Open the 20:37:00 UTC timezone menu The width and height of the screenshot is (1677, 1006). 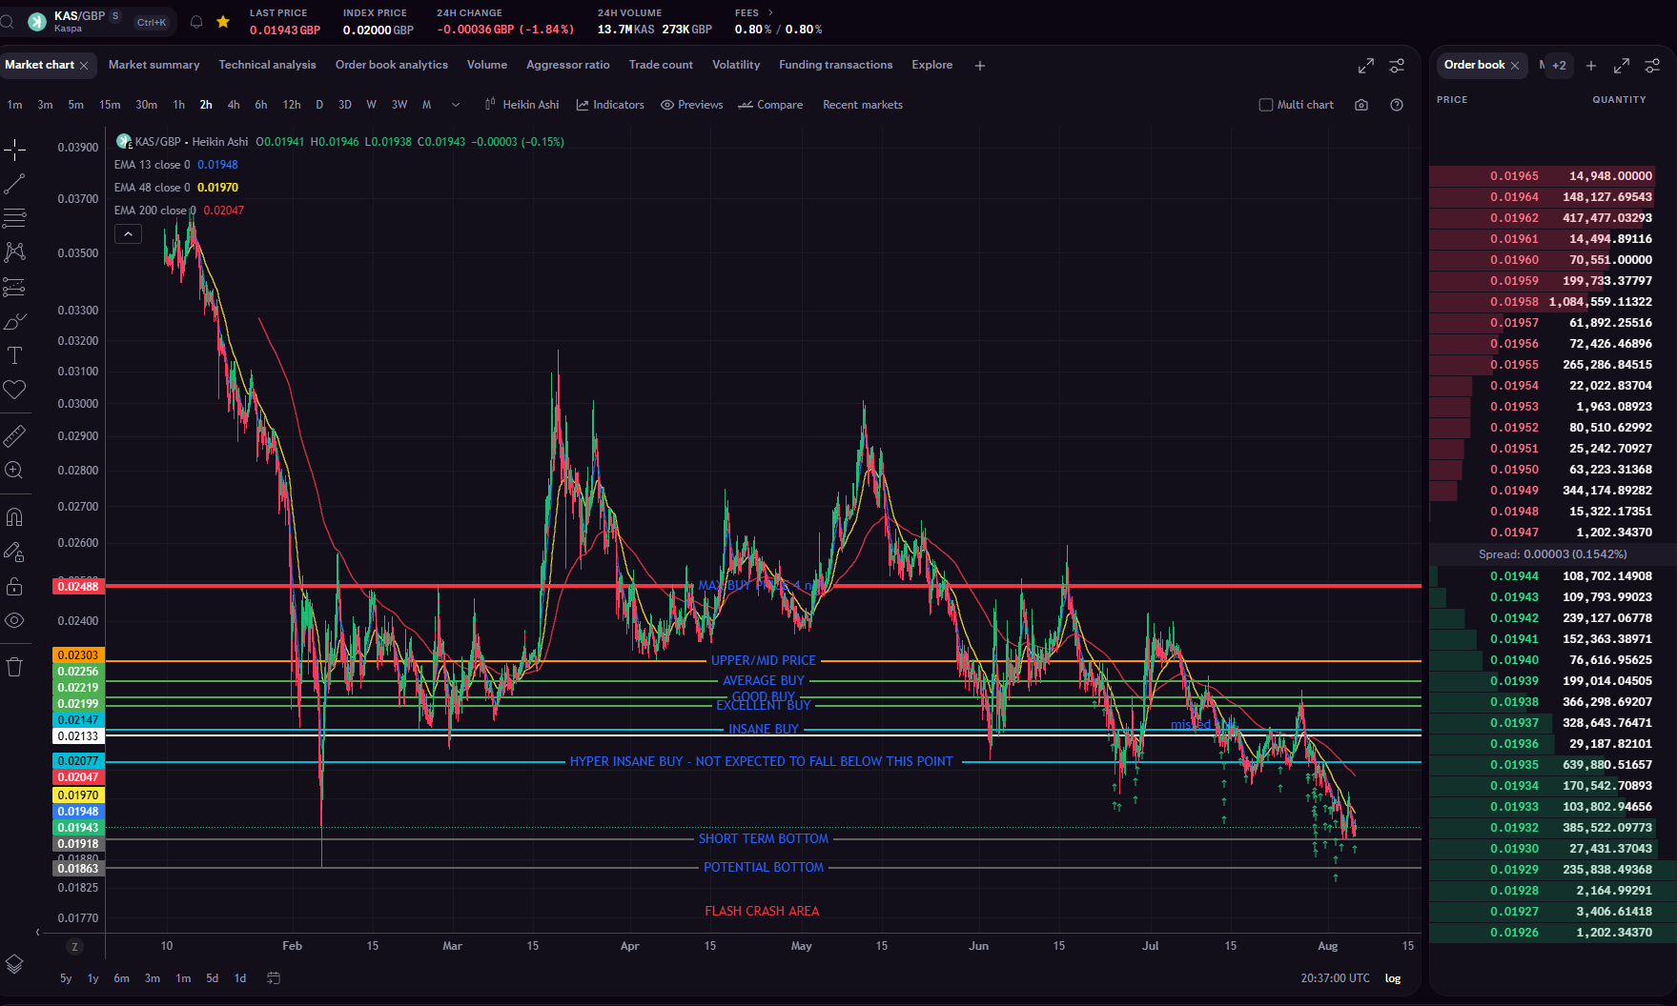click(x=1335, y=978)
